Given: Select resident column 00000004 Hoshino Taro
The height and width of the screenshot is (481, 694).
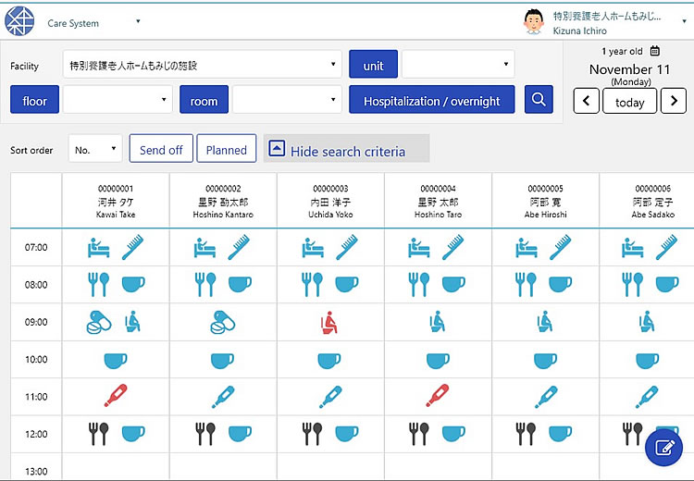Looking at the screenshot, I should coord(439,201).
